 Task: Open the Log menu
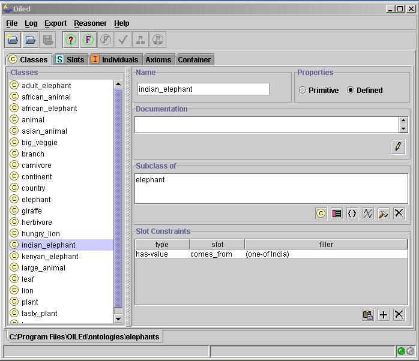(31, 23)
